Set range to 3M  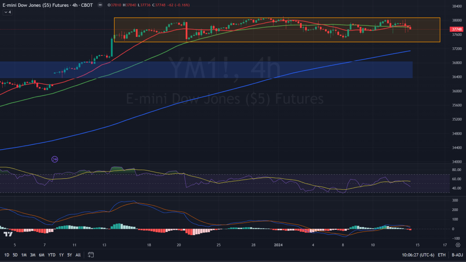coord(33,255)
